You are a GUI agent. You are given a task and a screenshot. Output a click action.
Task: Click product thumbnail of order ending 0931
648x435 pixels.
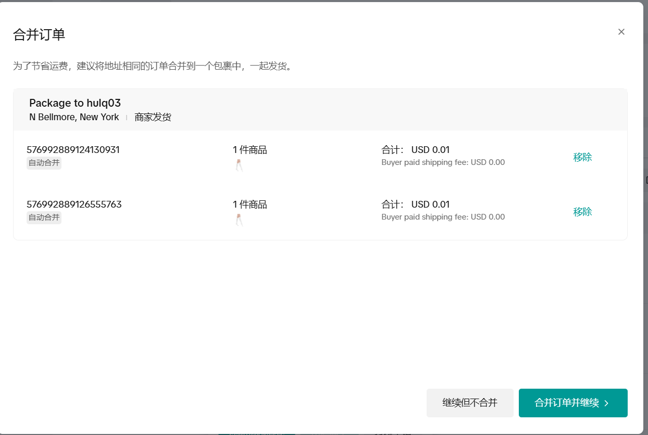[x=239, y=165]
